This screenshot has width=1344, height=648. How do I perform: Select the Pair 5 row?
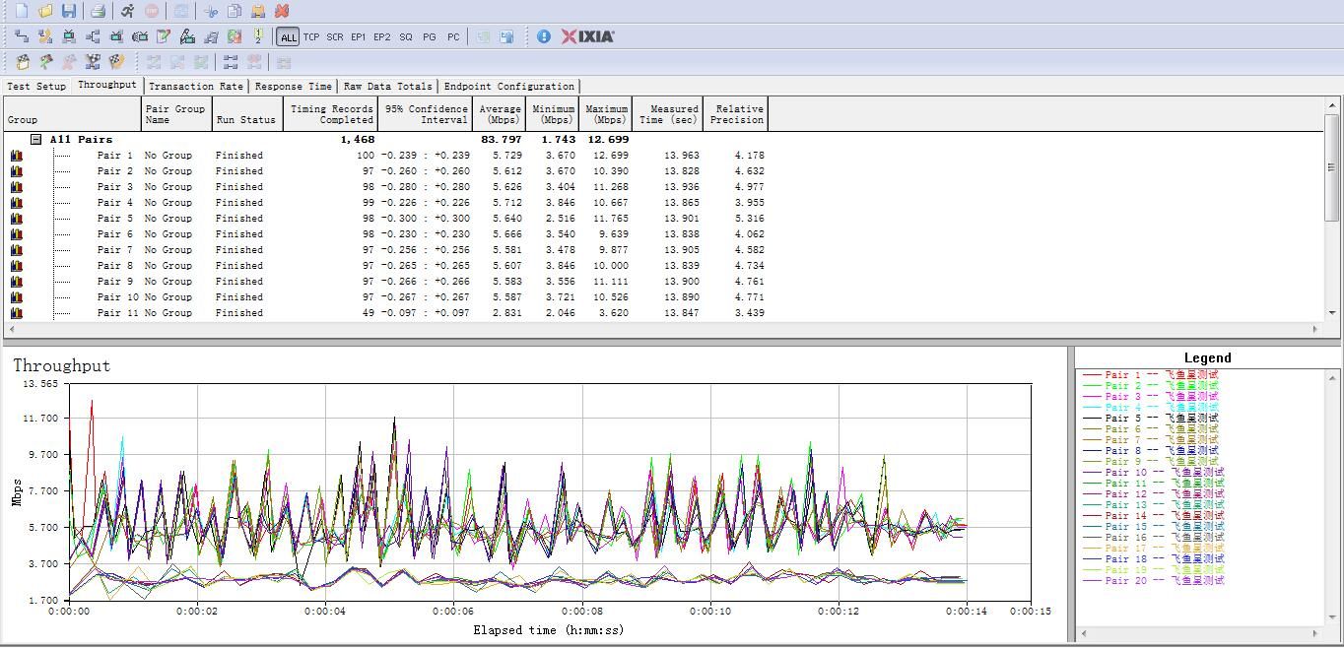tap(115, 219)
